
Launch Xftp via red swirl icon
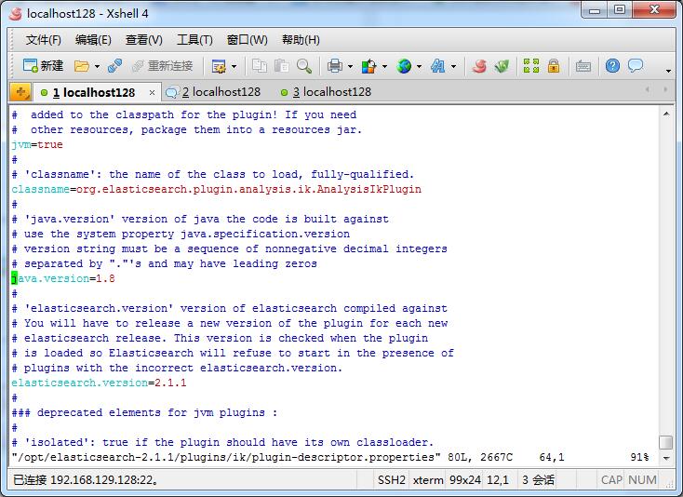pos(479,66)
